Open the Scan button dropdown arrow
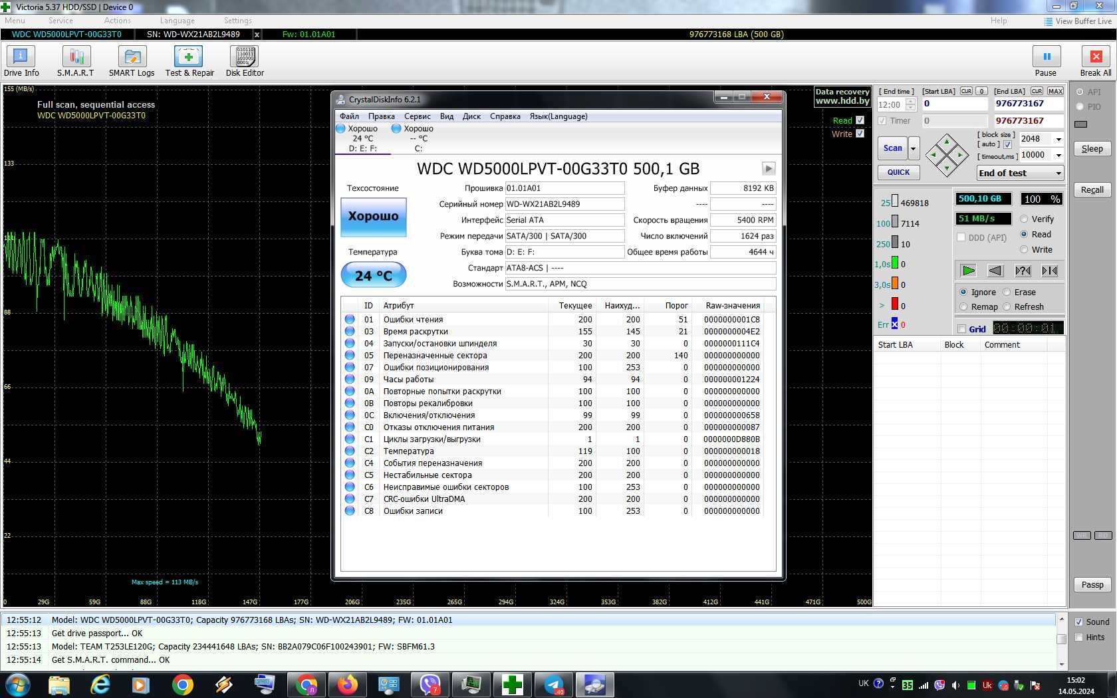Image resolution: width=1117 pixels, height=698 pixels. [914, 149]
